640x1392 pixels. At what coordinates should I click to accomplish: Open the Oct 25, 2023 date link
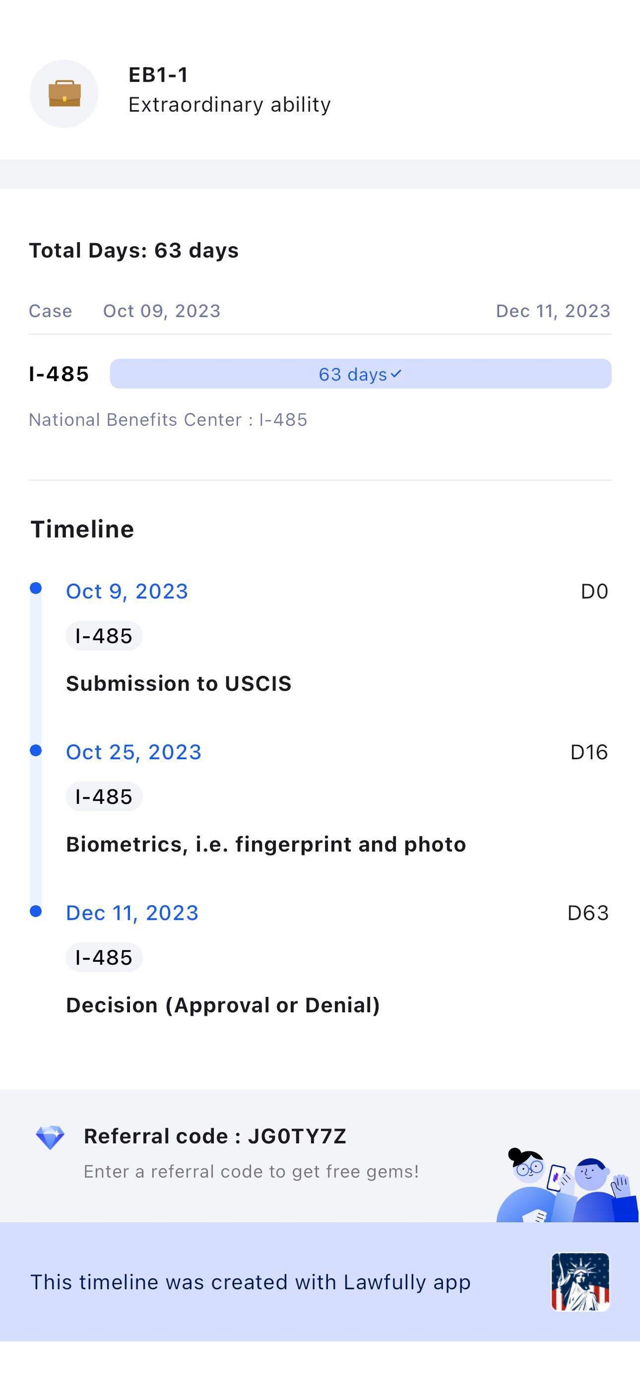(x=133, y=752)
